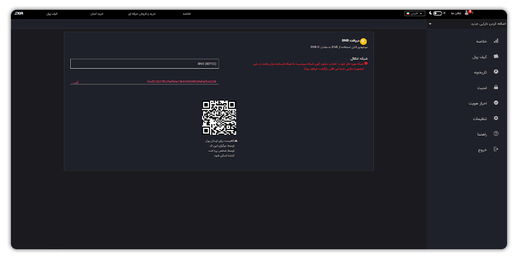Open راهنما in the sidebar
Image resolution: width=518 pixels, height=259 pixels.
point(482,134)
